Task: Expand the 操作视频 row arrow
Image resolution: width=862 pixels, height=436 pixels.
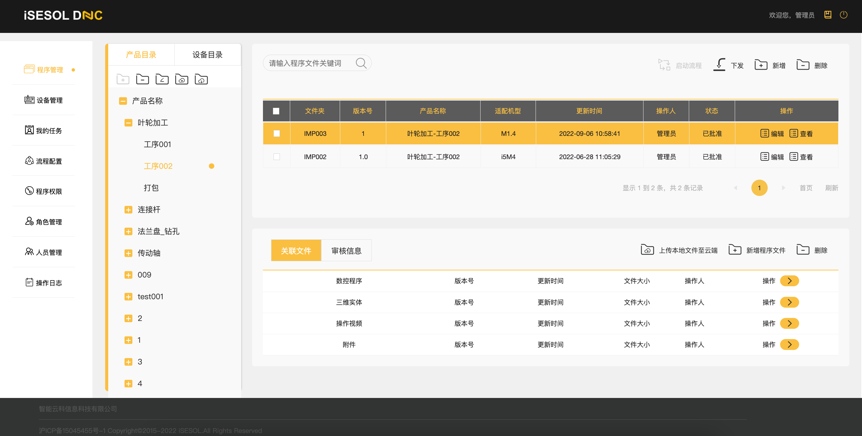Action: click(790, 323)
